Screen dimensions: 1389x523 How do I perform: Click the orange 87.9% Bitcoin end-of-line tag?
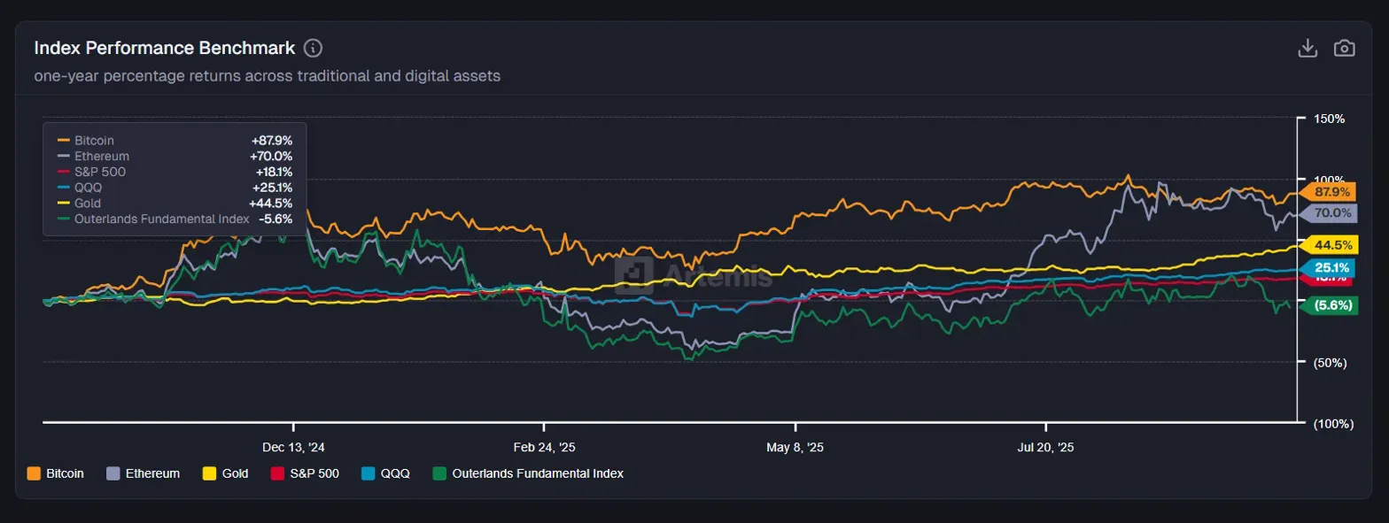tap(1331, 192)
